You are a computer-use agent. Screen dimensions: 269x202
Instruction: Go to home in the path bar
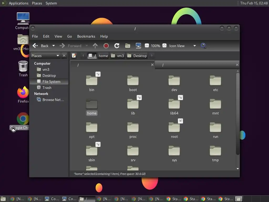tap(103, 56)
